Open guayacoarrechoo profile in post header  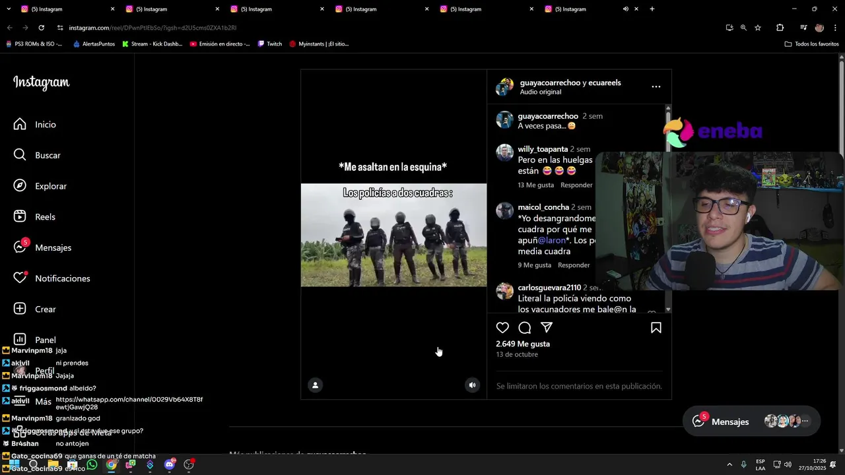550,82
